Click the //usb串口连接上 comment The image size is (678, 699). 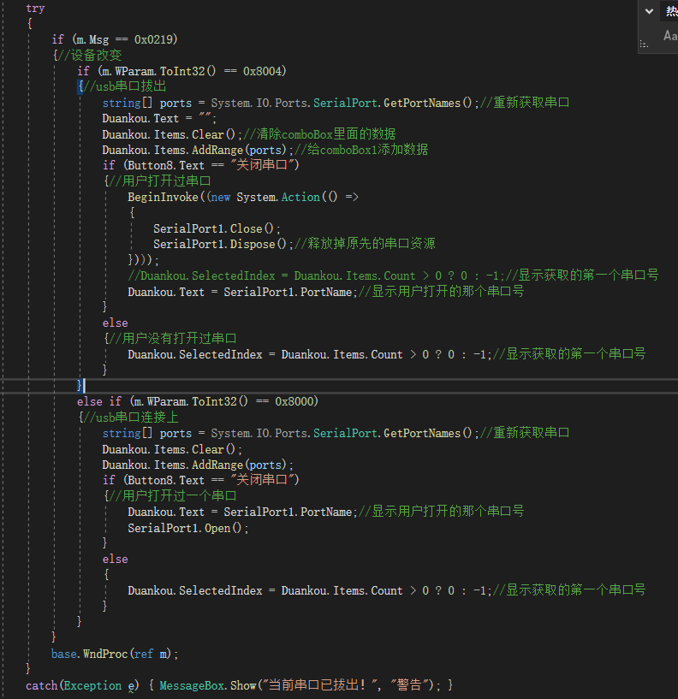[131, 417]
